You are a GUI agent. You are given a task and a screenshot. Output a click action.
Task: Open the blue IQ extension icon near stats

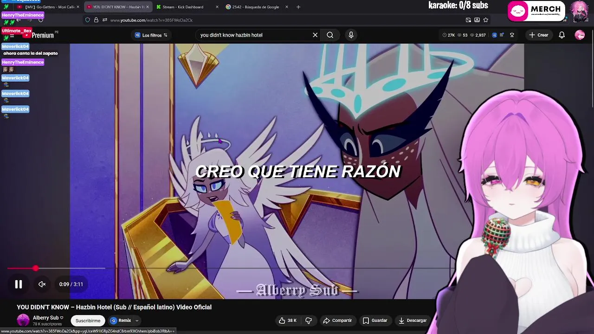pyautogui.click(x=494, y=35)
